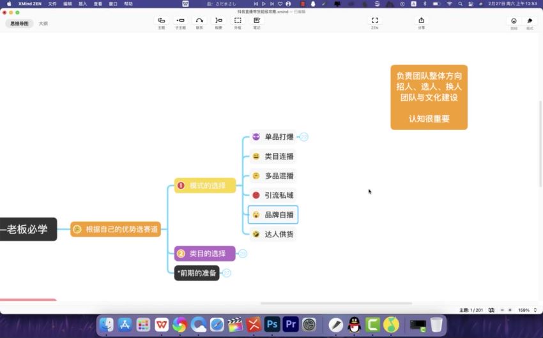
Task: Open the 文件 menu
Action: (x=52, y=4)
